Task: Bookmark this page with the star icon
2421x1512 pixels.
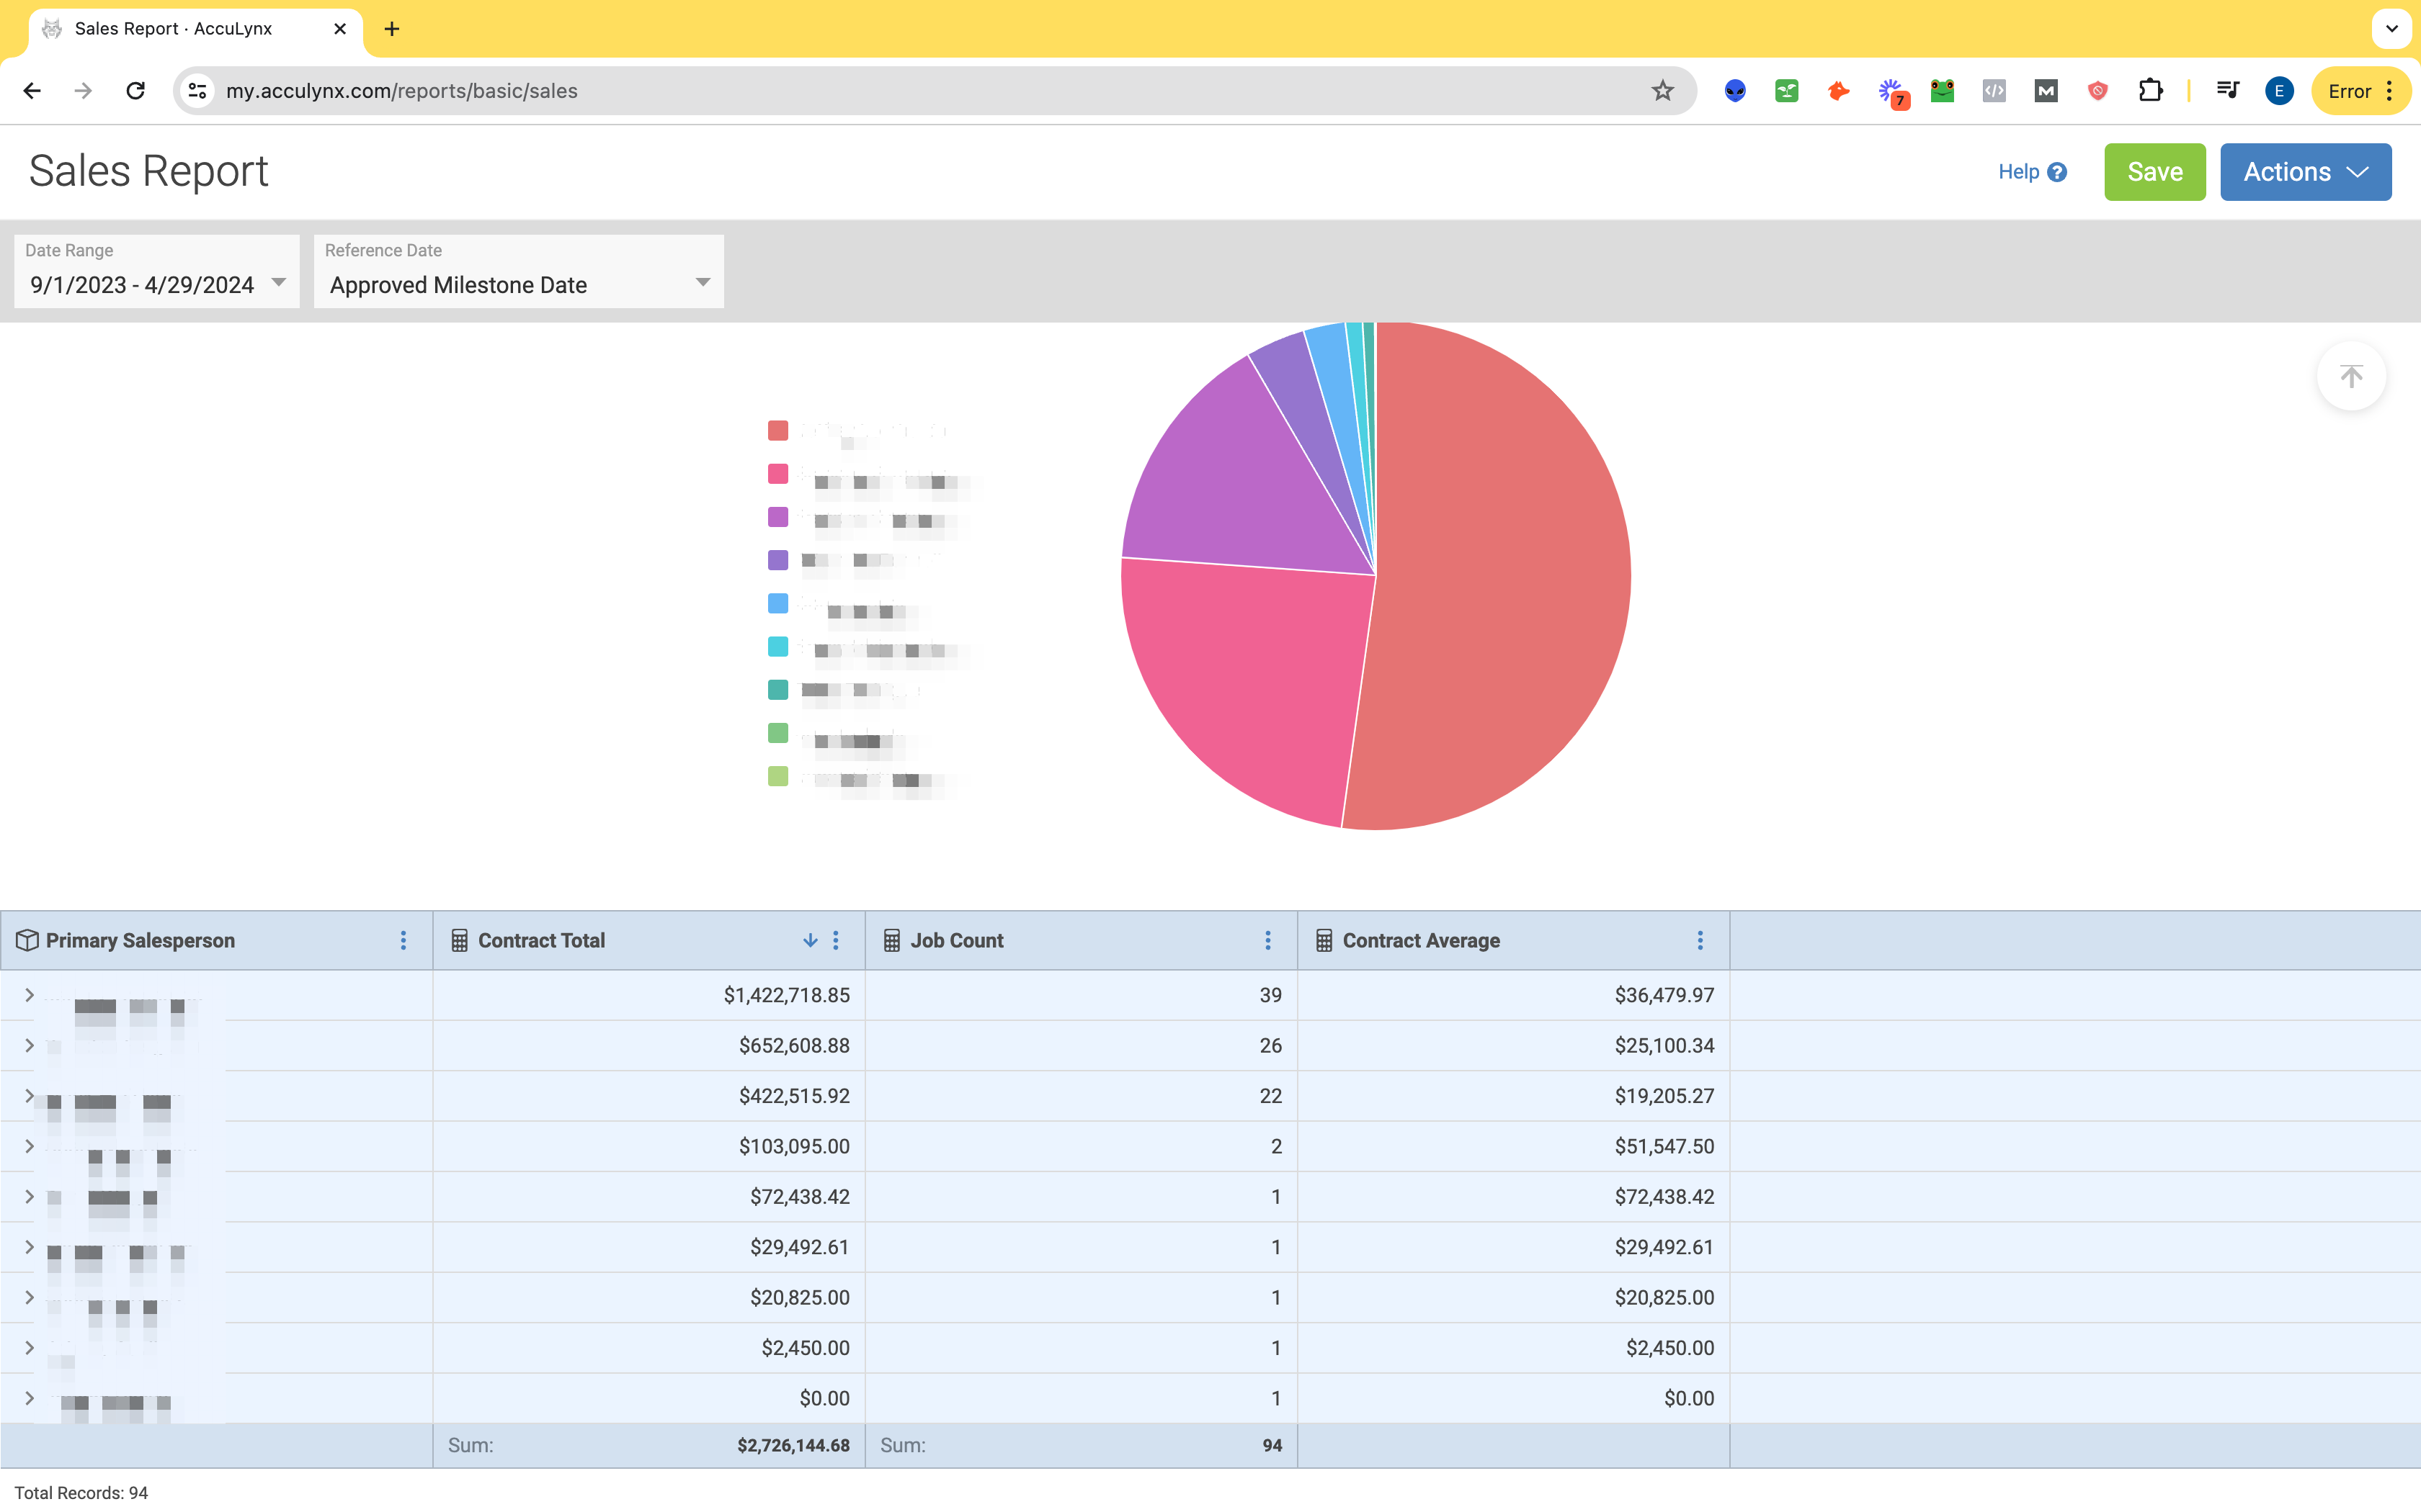Action: (x=1663, y=91)
